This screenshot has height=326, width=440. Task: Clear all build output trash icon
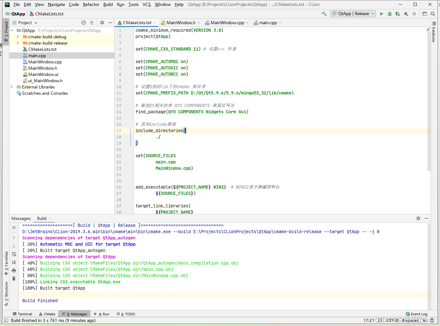pyautogui.click(x=14, y=279)
